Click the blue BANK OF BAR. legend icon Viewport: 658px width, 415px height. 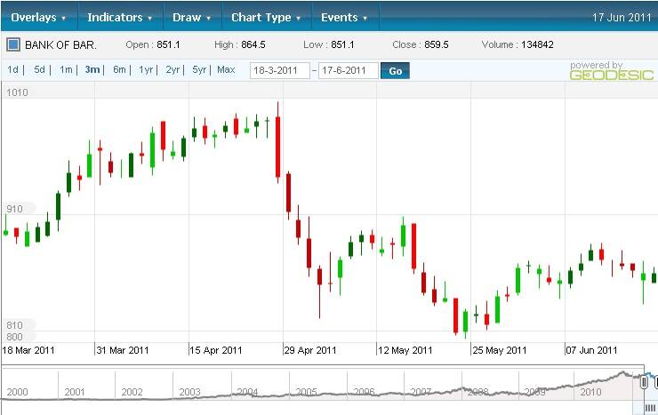[x=12, y=44]
